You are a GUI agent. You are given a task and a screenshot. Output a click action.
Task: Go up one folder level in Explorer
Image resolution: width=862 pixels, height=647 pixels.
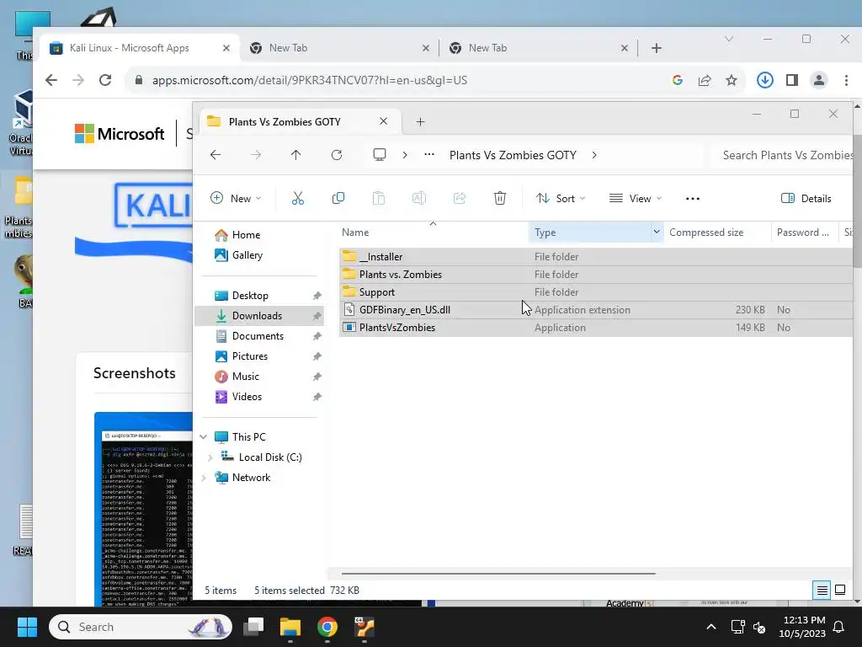[295, 155]
